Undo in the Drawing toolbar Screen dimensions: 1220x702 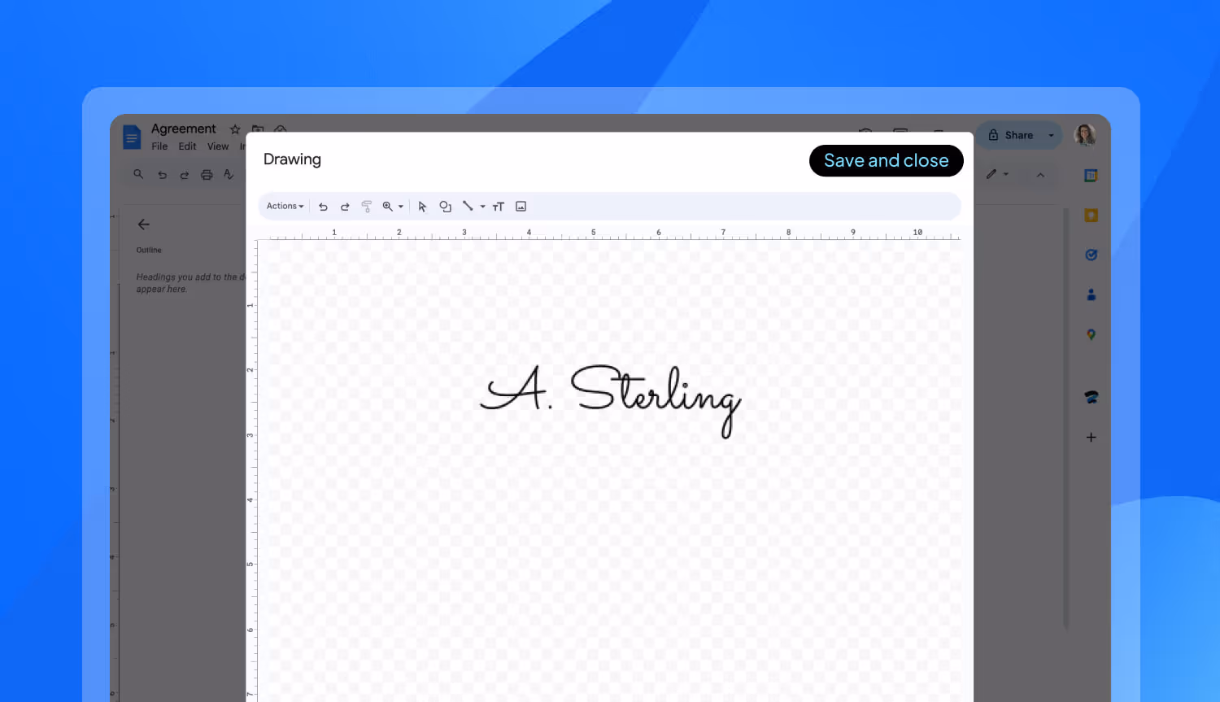click(x=323, y=207)
